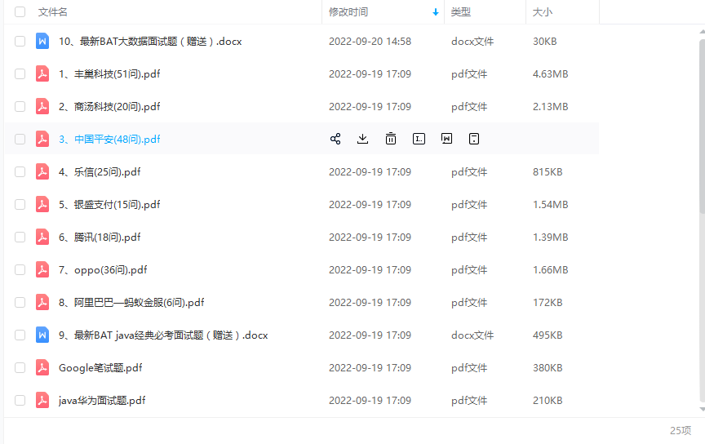
Task: Open file java华为面试题.pdf
Action: [102, 401]
